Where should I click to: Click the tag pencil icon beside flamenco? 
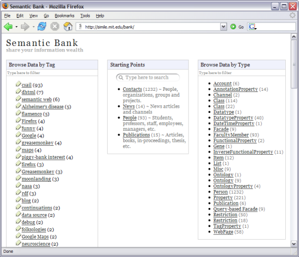coord(19,113)
